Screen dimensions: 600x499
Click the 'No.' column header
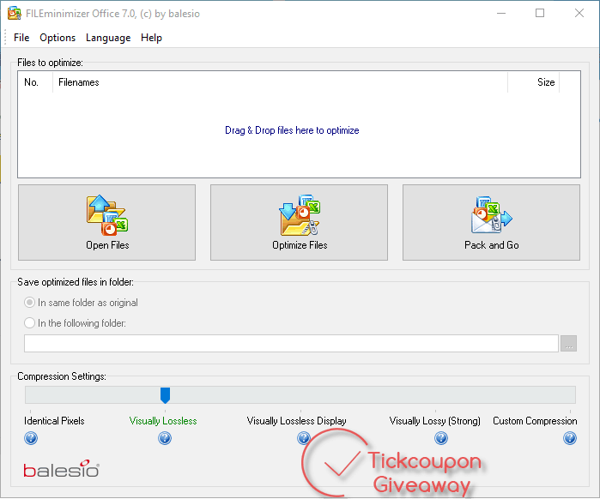click(35, 82)
